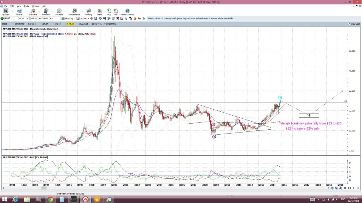Click the light bulb icon in chart toolbar
Image resolution: width=362 pixels, height=203 pixels.
[126, 18]
